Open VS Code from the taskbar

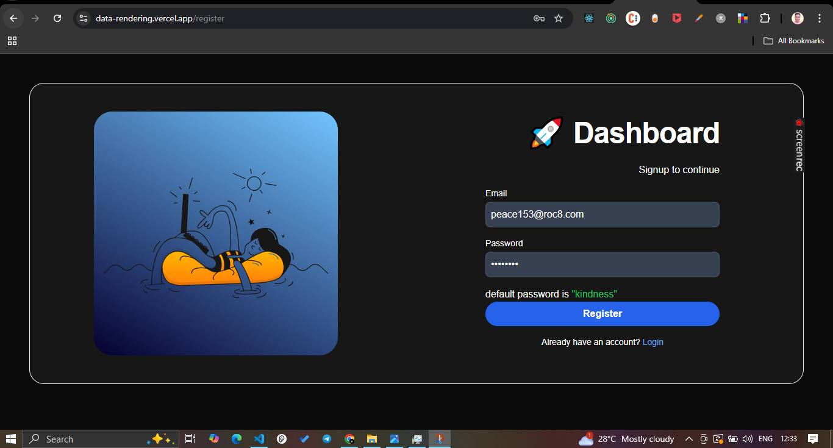[259, 438]
